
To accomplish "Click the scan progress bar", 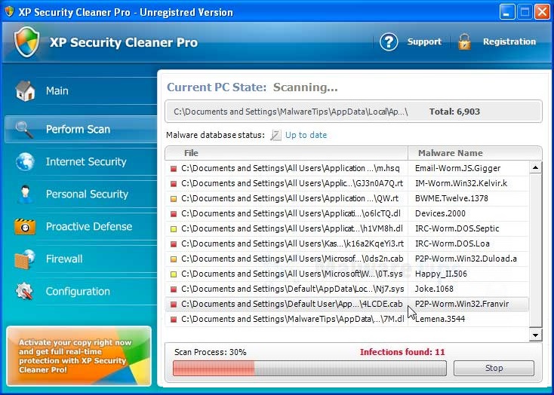I will [x=309, y=369].
